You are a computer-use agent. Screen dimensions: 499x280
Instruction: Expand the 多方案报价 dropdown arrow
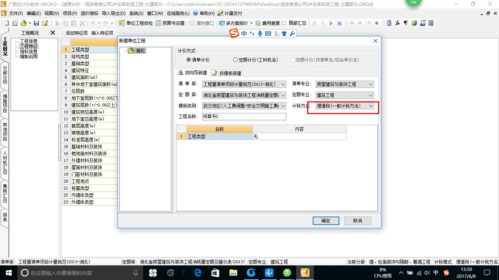pyautogui.click(x=251, y=23)
